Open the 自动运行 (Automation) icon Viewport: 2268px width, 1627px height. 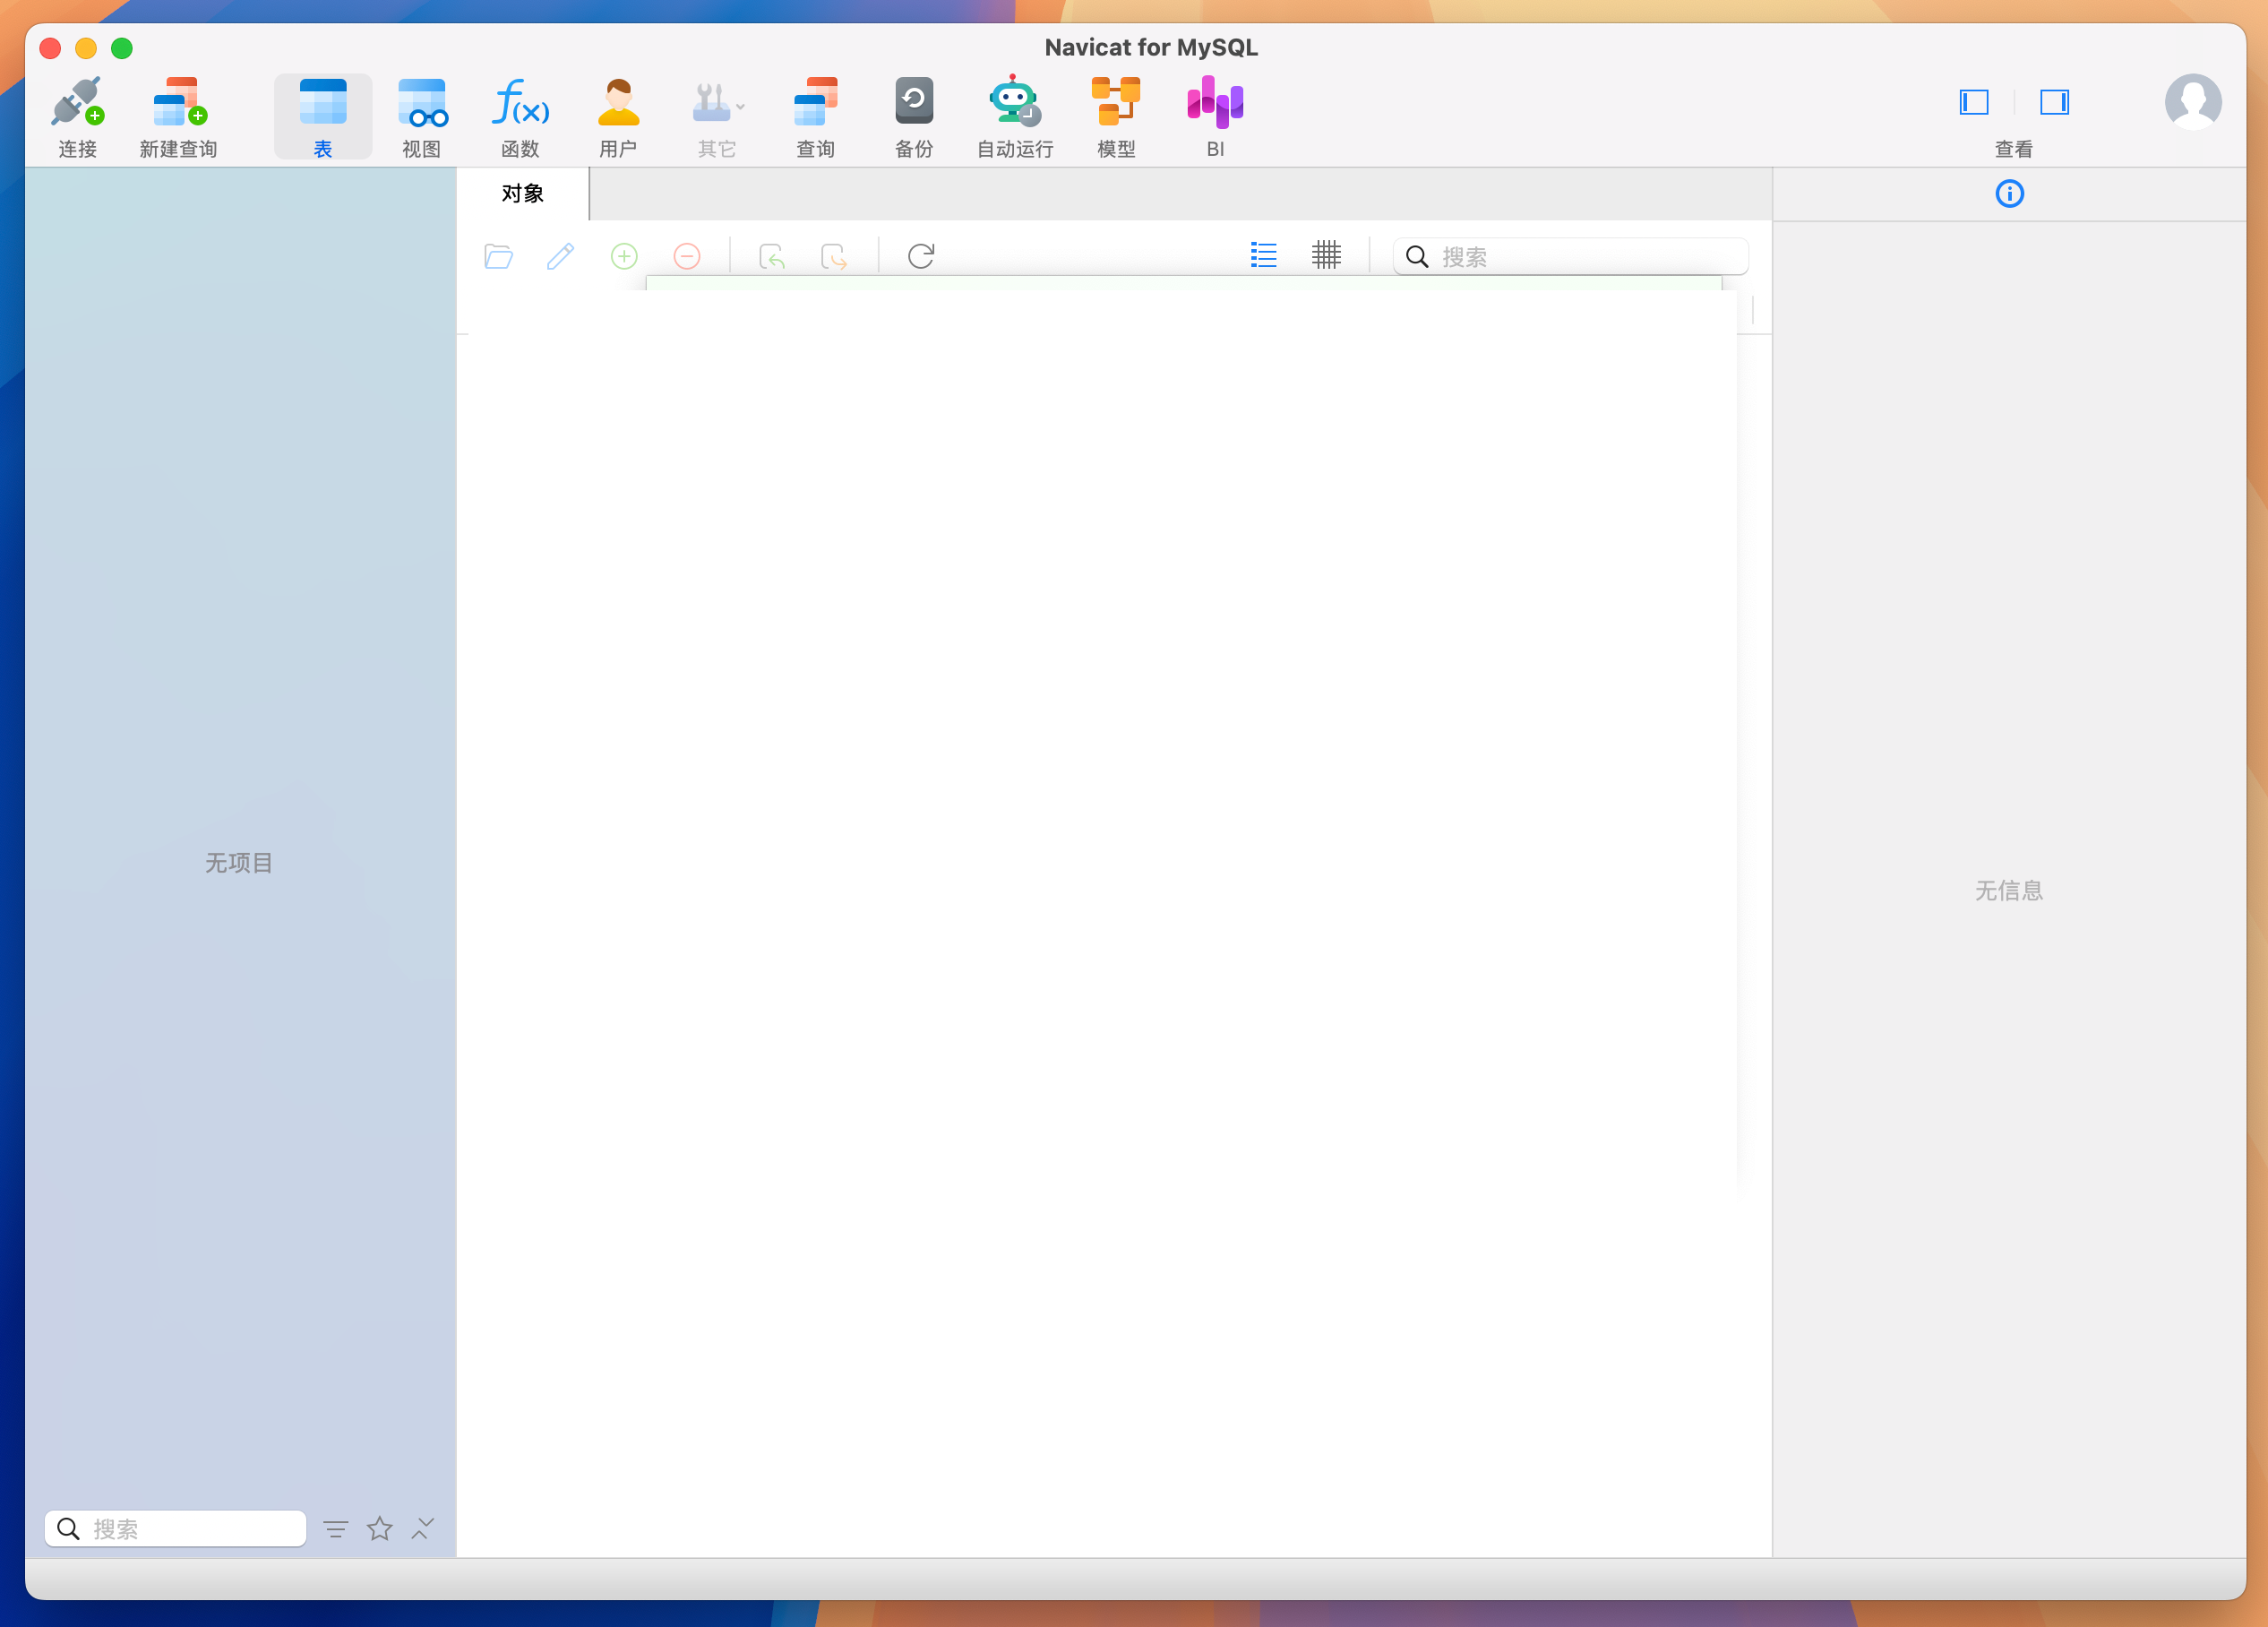pyautogui.click(x=1015, y=117)
